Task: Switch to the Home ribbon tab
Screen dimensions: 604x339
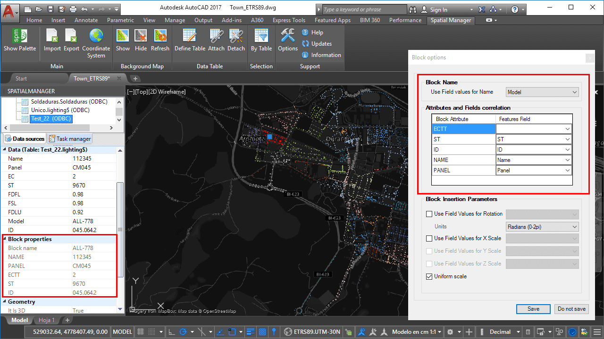Action: pyautogui.click(x=34, y=20)
